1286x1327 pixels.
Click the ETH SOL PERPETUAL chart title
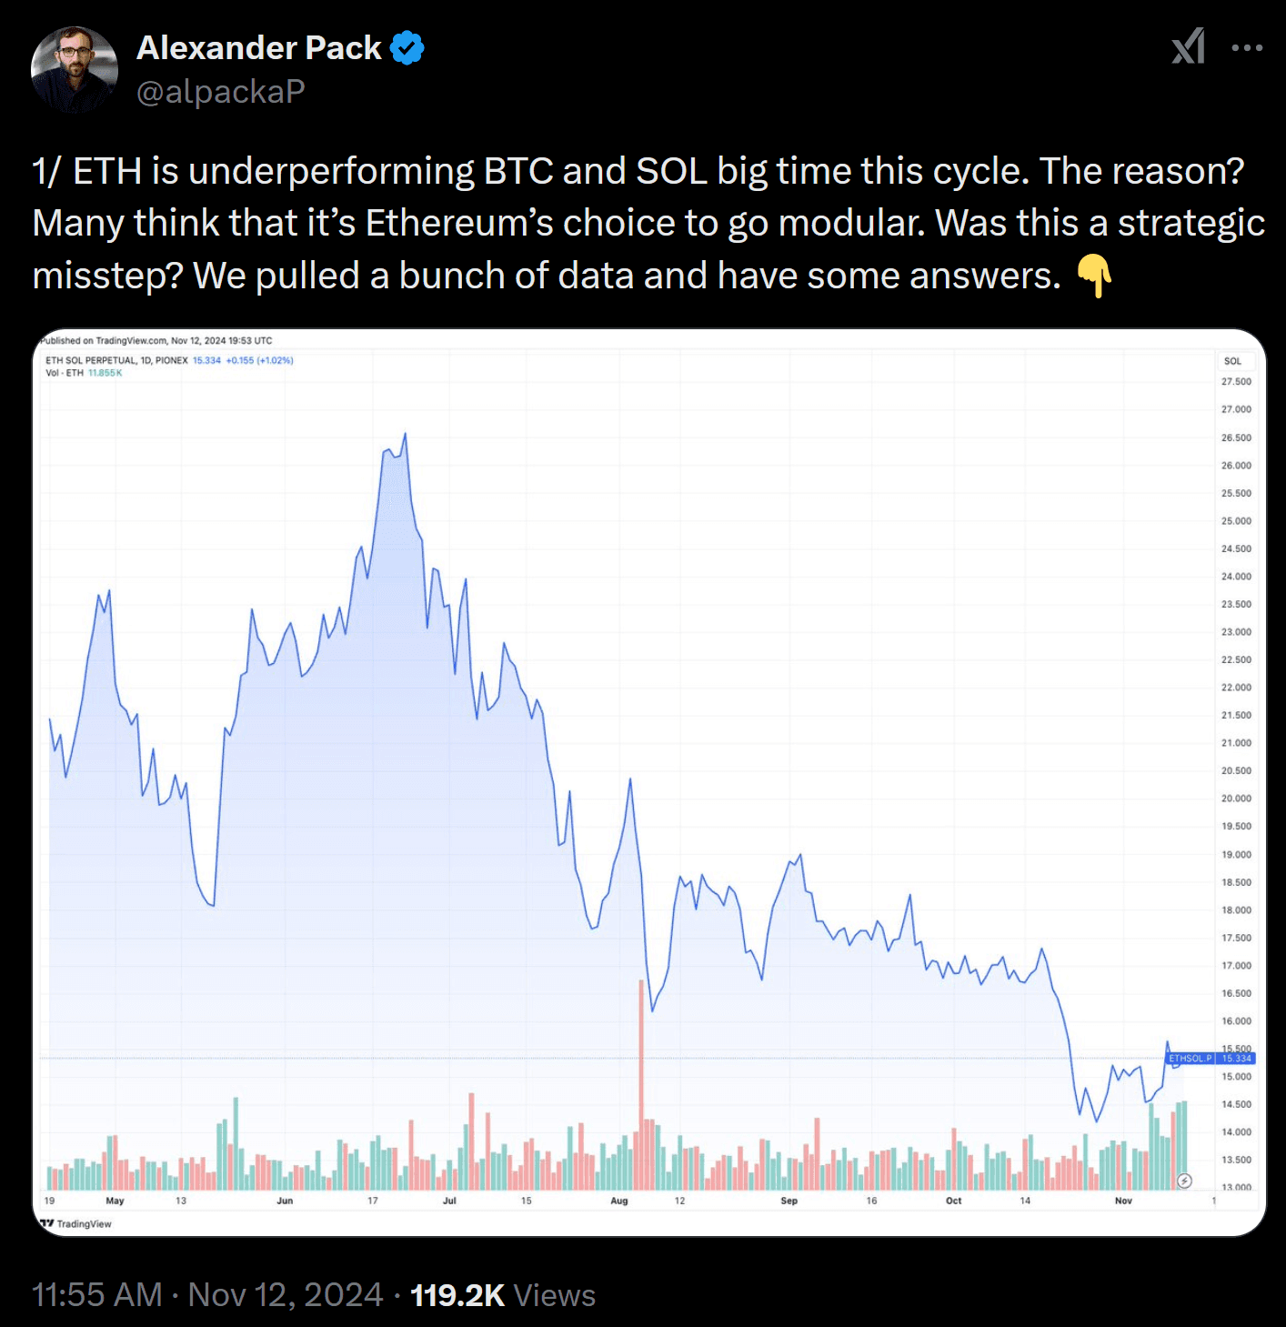(x=116, y=360)
